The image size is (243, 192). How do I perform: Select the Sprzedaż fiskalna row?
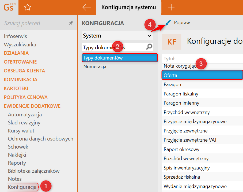[x=202, y=177]
